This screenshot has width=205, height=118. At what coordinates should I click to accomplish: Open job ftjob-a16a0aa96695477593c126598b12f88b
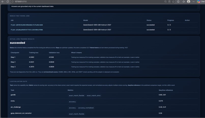click(27, 30)
